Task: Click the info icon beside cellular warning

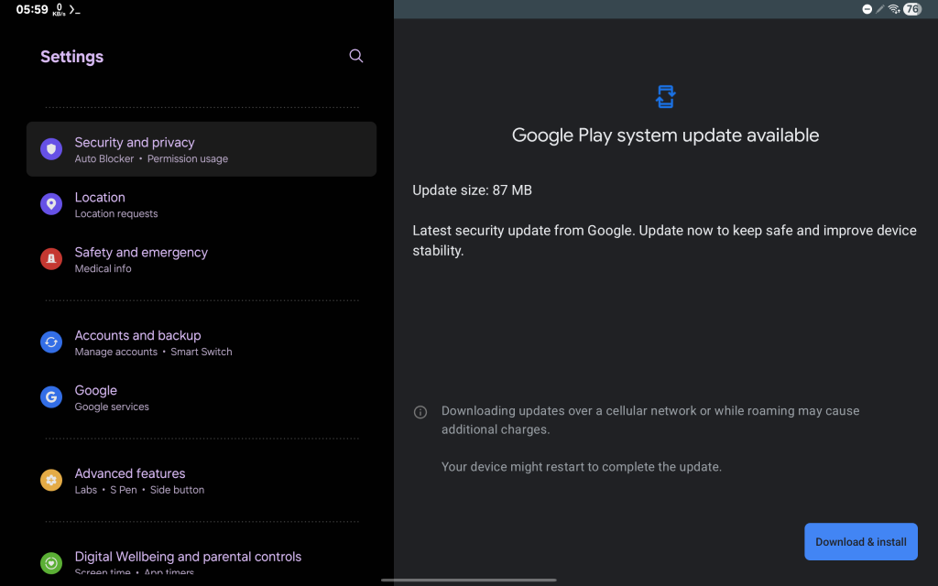Action: (420, 412)
